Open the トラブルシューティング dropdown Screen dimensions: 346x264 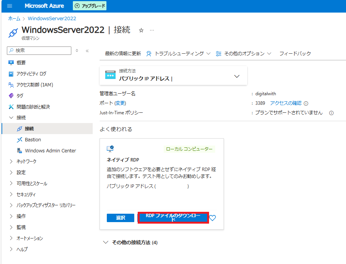178,54
